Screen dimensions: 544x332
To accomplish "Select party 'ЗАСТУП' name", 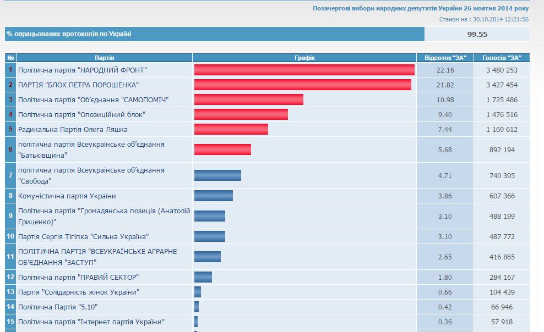I will click(97, 257).
